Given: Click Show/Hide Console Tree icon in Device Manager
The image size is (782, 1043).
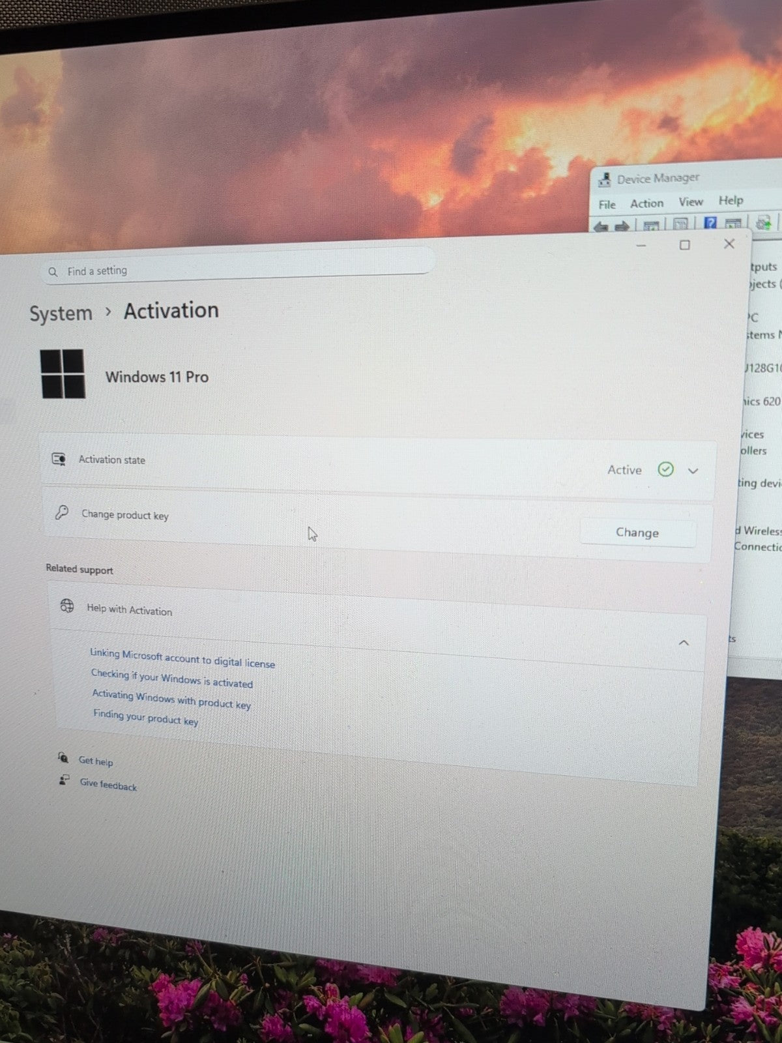Looking at the screenshot, I should 651,226.
